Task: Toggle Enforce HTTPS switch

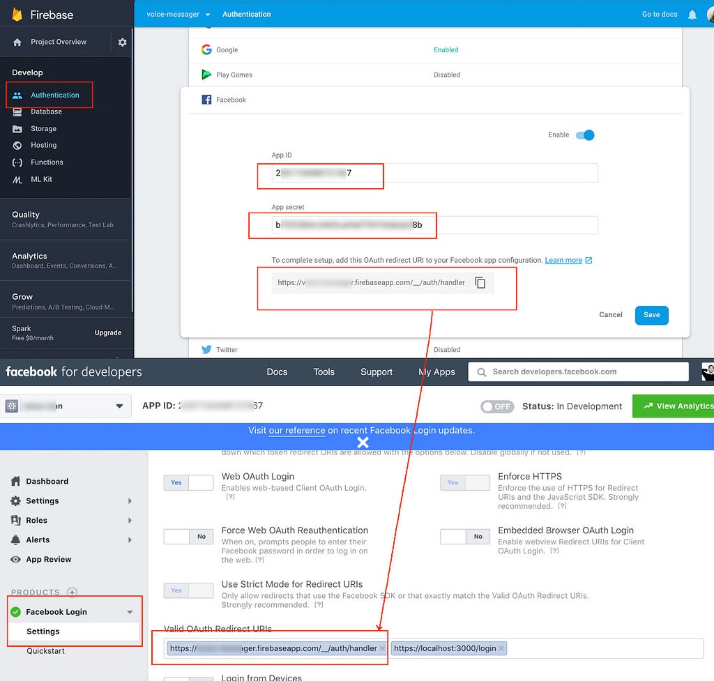Action: click(465, 482)
